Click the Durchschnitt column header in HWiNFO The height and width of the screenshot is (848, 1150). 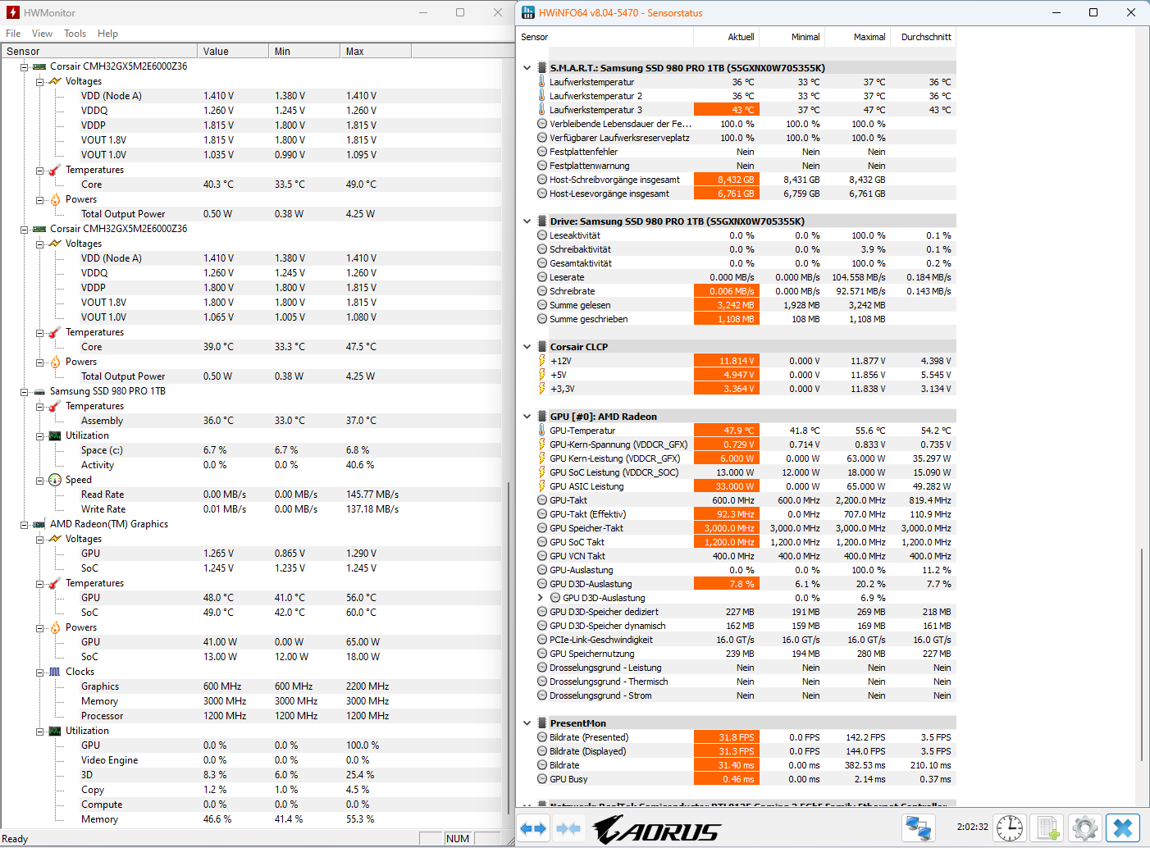[x=924, y=37]
